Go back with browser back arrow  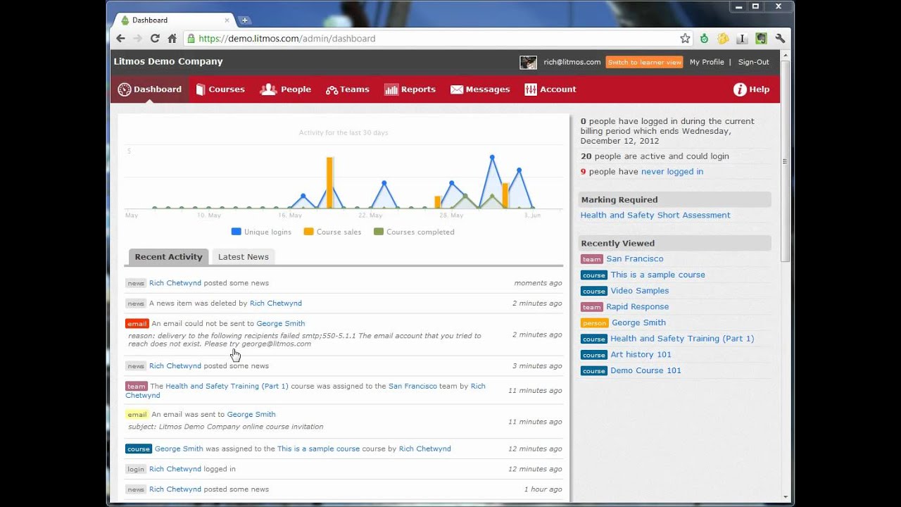coord(120,39)
